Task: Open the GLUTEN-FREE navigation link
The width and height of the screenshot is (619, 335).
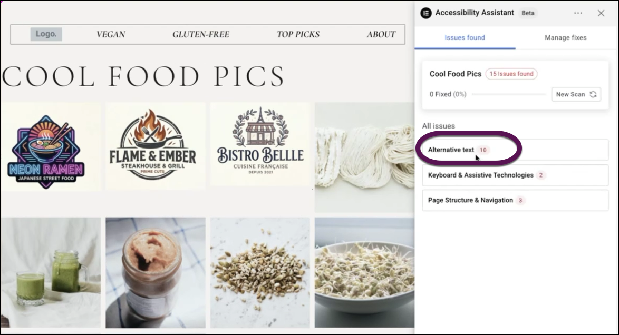Action: (201, 35)
